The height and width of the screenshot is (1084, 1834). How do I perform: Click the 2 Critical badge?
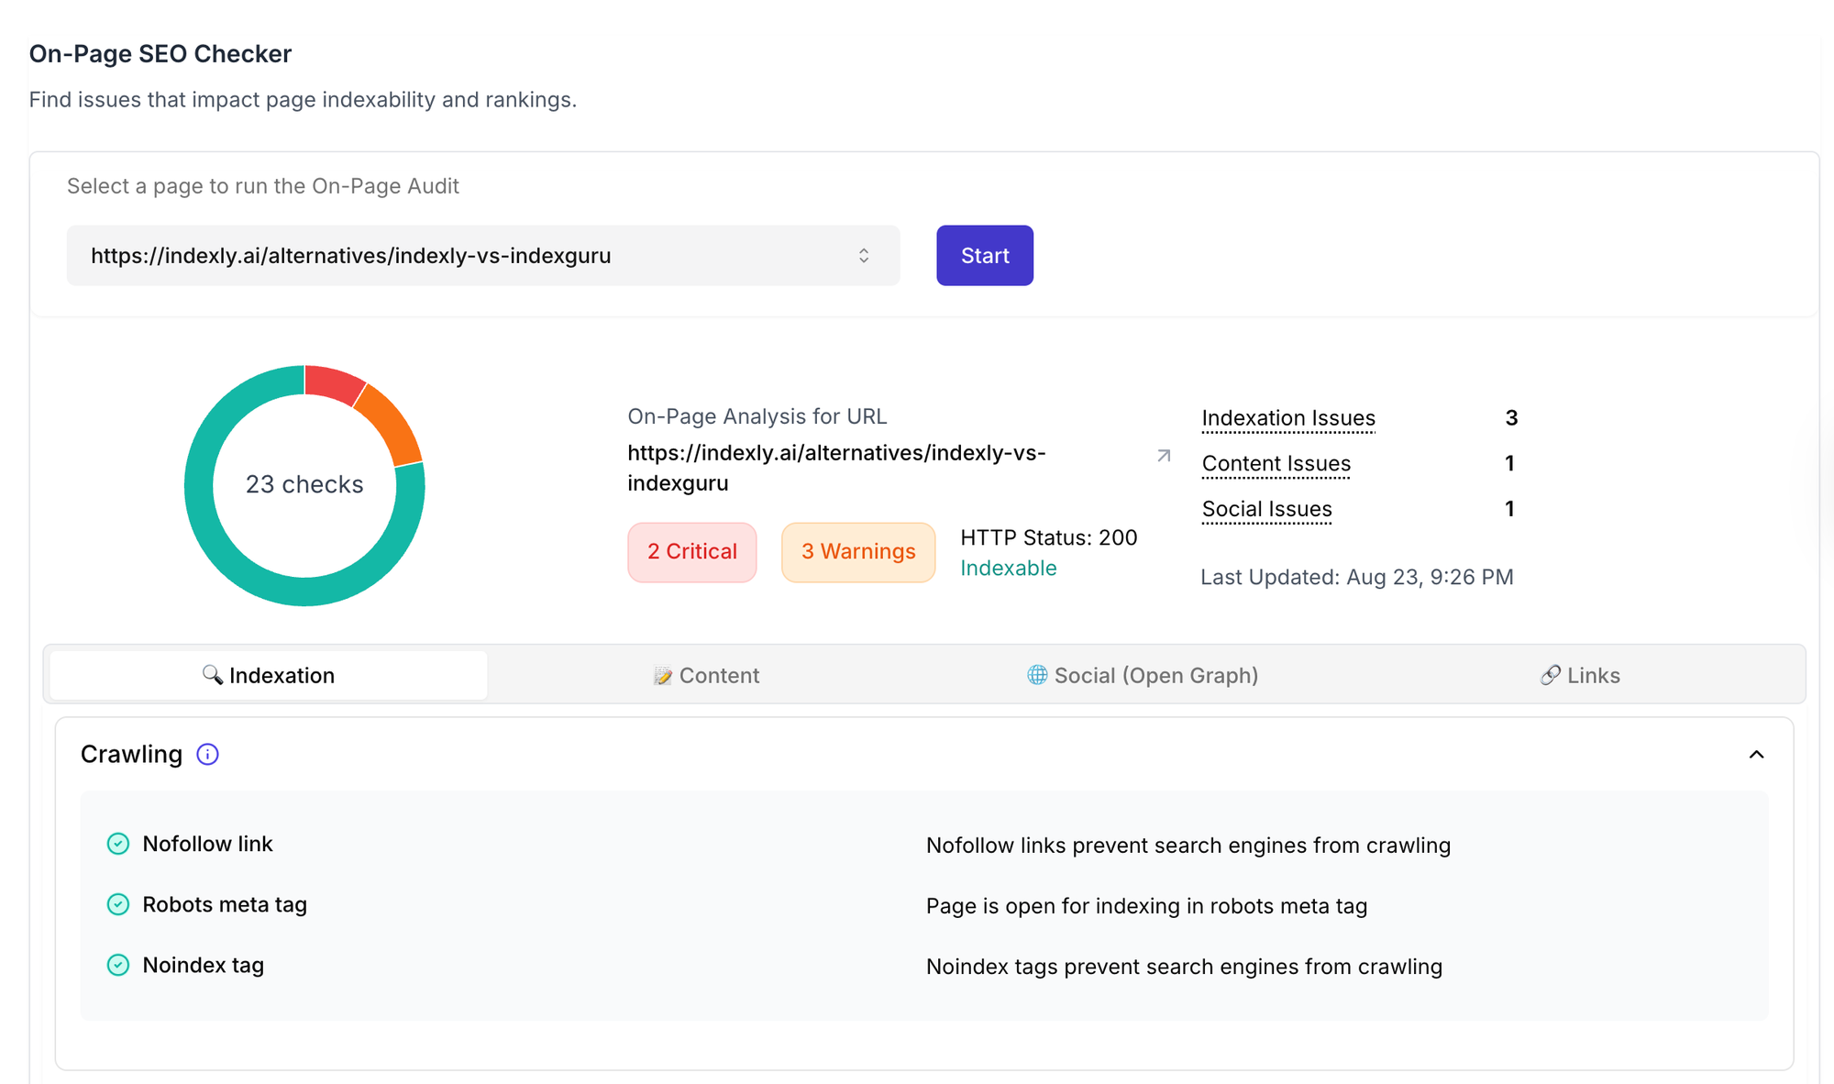coord(692,552)
